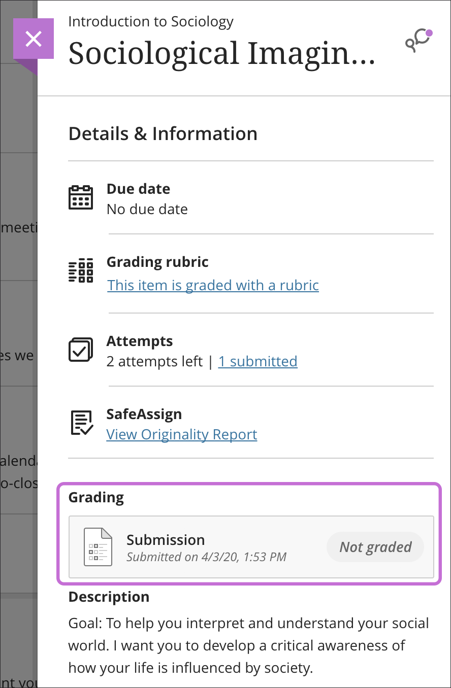Click the Description goal paragraph text
Image resolution: width=451 pixels, height=688 pixels.
(249, 645)
